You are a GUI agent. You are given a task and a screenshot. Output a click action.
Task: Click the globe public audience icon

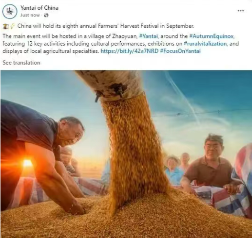pos(46,15)
